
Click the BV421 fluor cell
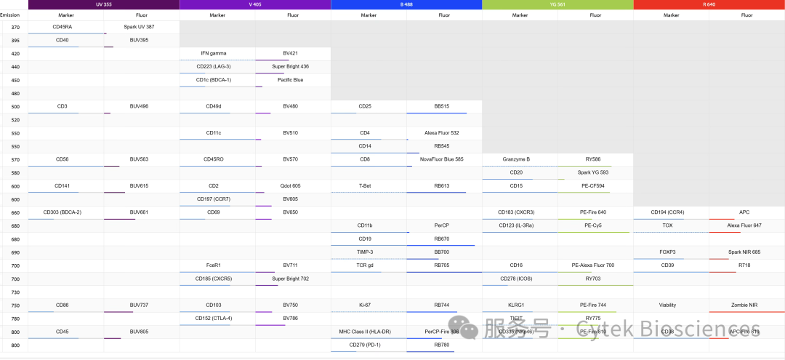(293, 54)
